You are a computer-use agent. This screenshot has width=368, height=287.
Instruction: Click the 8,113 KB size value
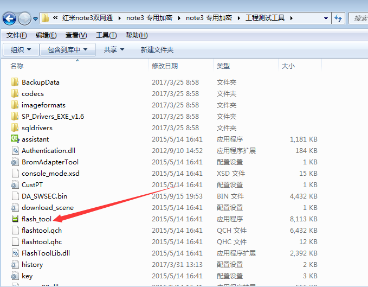(x=304, y=219)
